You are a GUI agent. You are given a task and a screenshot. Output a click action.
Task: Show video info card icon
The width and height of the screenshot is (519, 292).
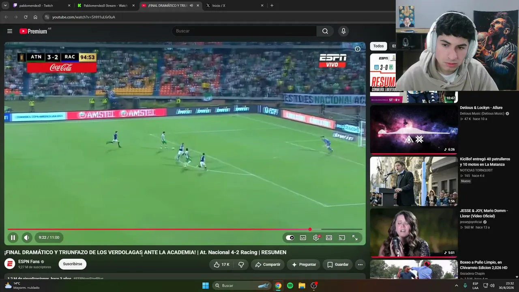pos(358,49)
